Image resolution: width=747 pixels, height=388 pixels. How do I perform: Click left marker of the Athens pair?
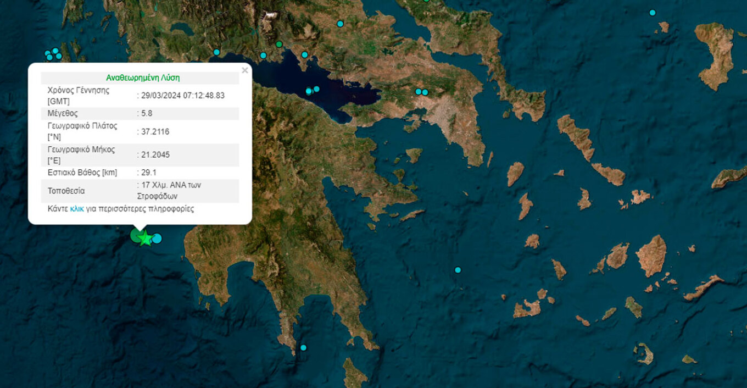(x=418, y=91)
